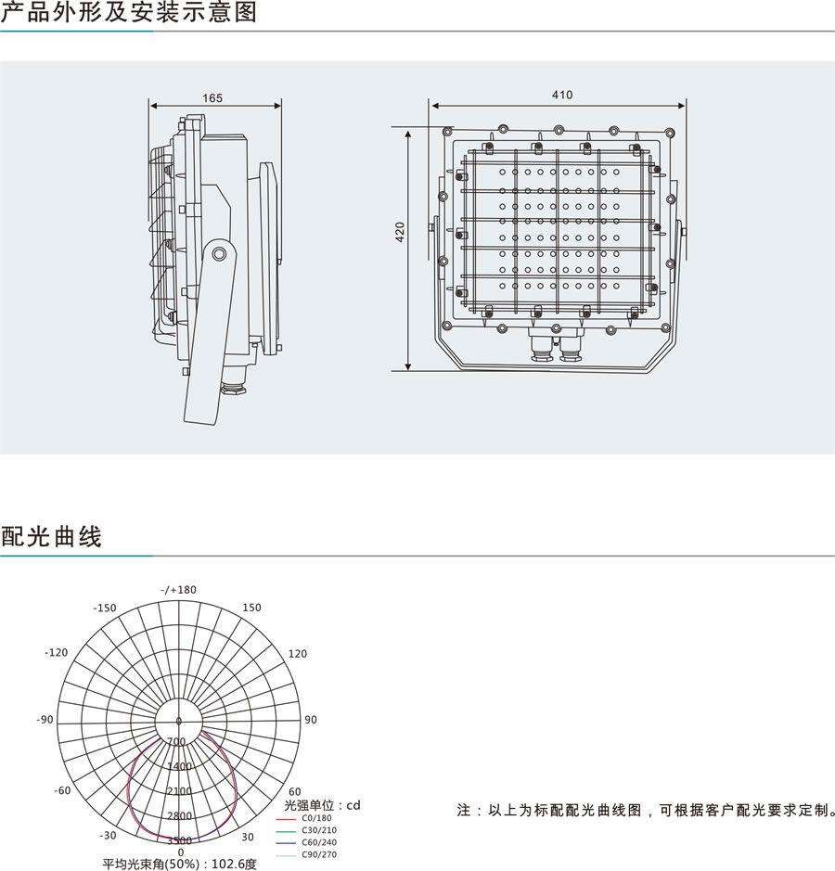835x871 pixels.
Task: Click the 3500 intensity value on chart
Action: point(180,840)
